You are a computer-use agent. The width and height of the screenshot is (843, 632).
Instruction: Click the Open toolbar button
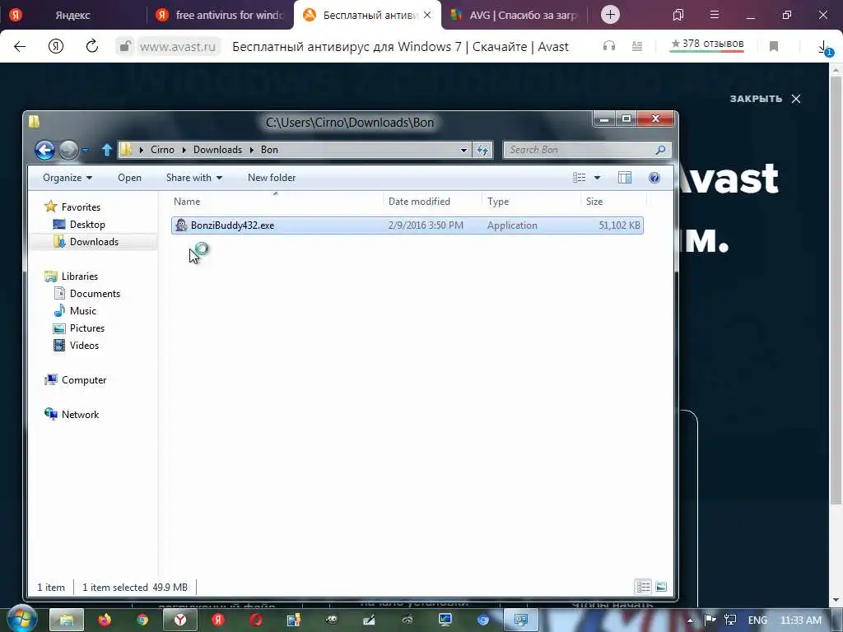coord(129,178)
